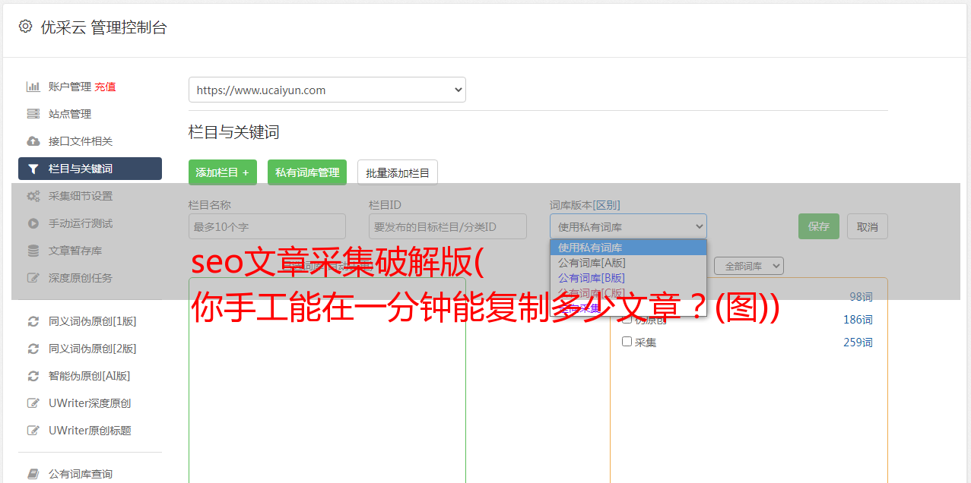Open 私有词库管理
971x483 pixels.
point(307,172)
